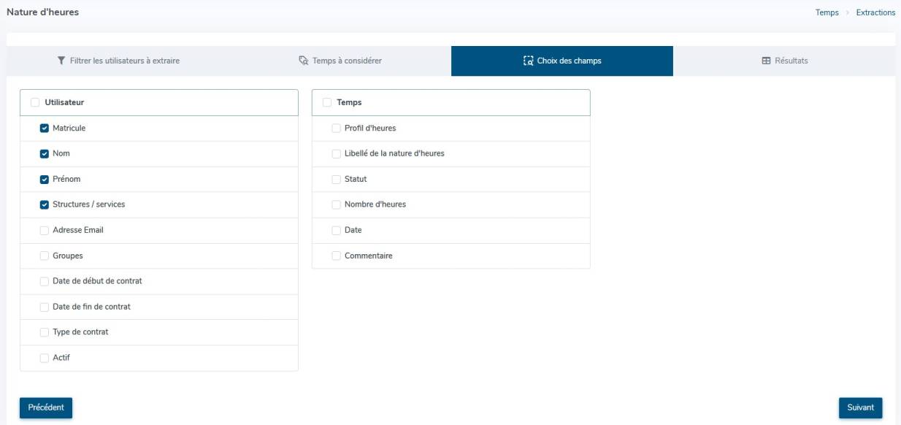
Task: Enable the Adresse Email checkbox
Action: (x=45, y=231)
